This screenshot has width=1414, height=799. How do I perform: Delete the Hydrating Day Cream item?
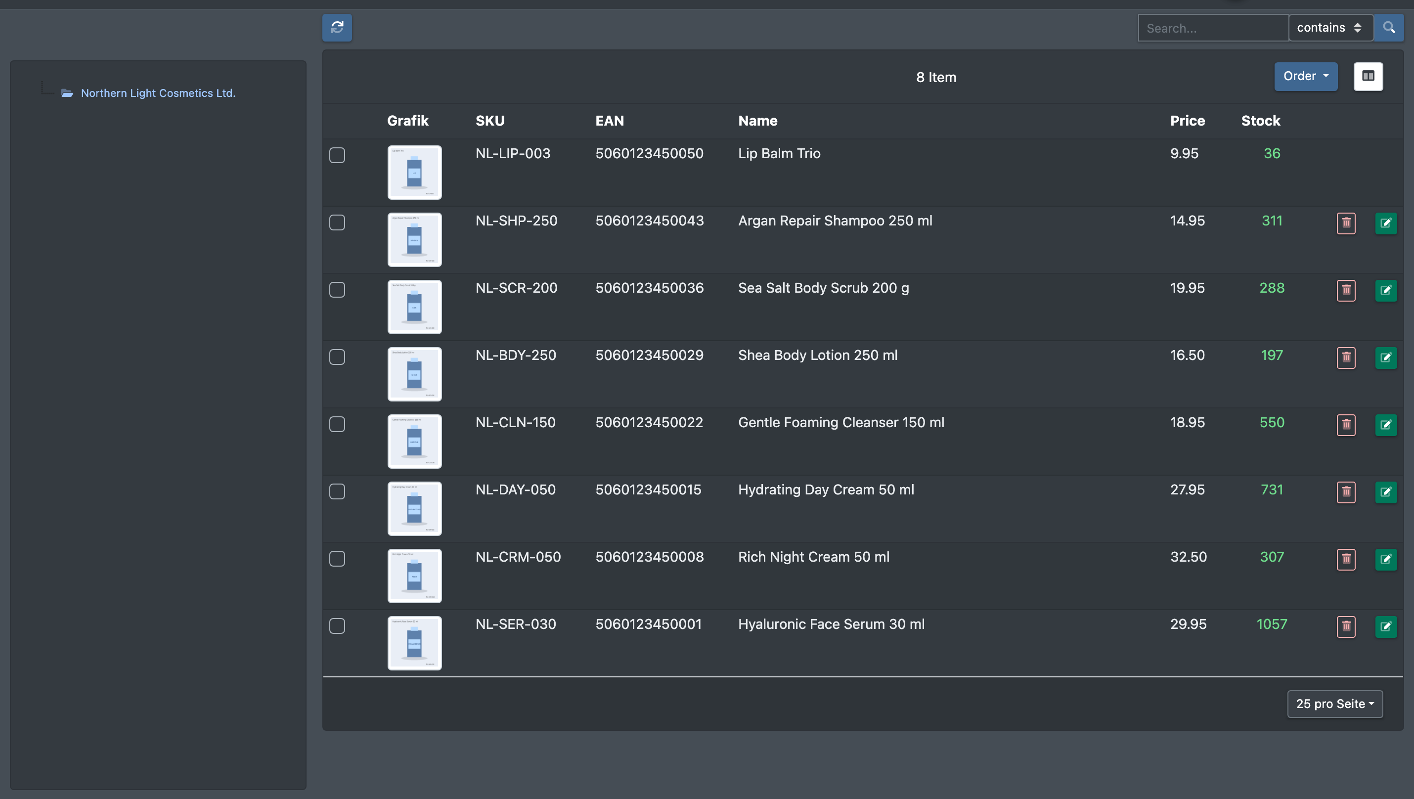coord(1346,492)
